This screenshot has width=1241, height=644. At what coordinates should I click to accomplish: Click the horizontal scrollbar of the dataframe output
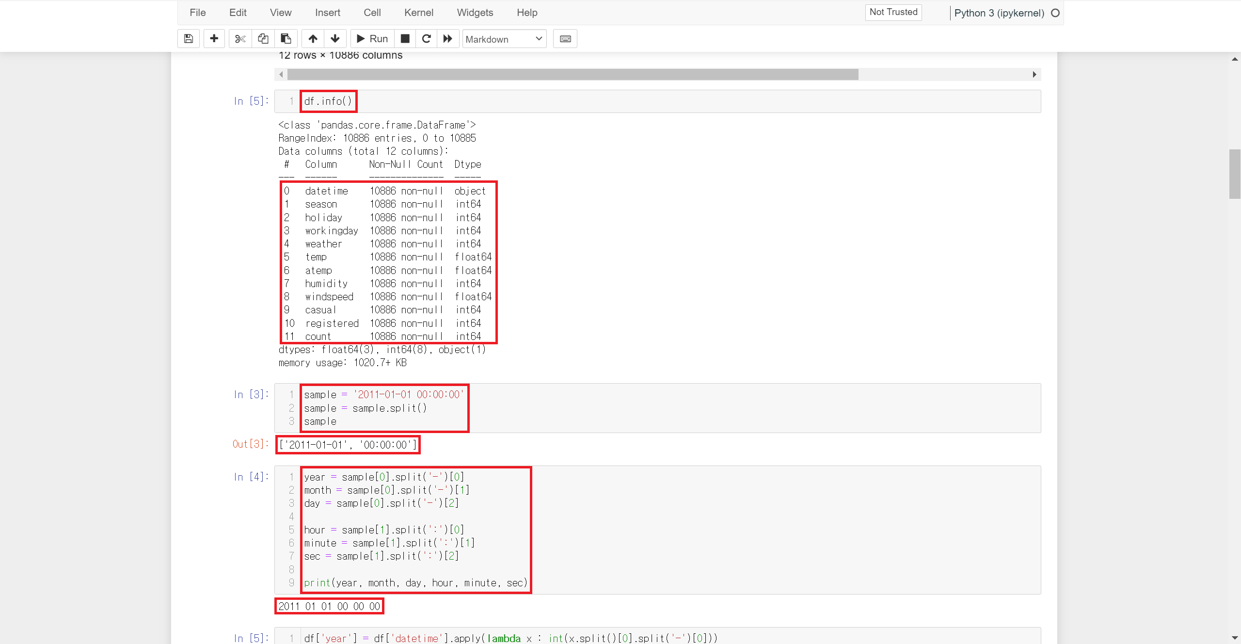[x=572, y=74]
